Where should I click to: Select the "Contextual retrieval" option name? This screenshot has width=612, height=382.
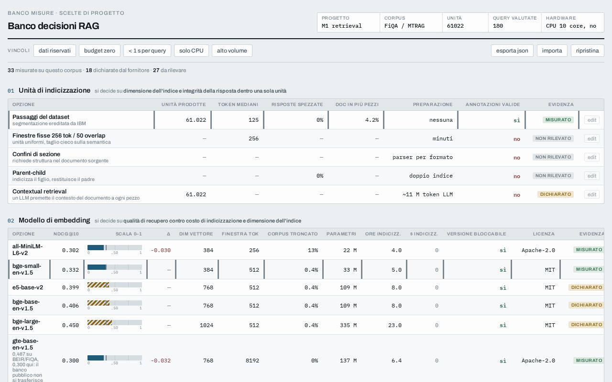pyautogui.click(x=39, y=191)
